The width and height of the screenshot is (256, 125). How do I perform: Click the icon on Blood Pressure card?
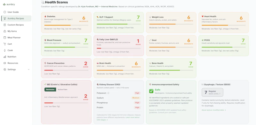click(x=45, y=40)
